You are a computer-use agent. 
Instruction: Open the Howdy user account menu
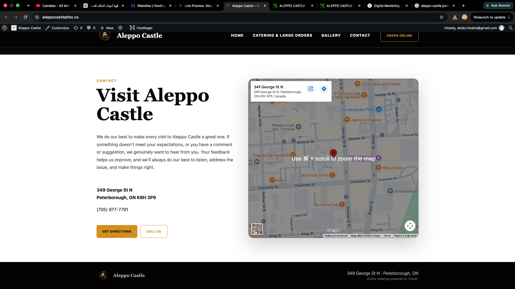coord(474,28)
